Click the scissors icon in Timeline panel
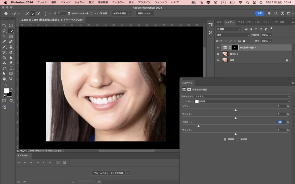Image resolution: width=295 pixels, height=184 pixels. pyautogui.click(x=58, y=162)
